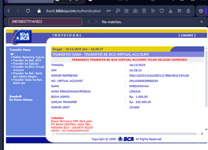Image resolution: width=208 pixels, height=150 pixels.
Task: Click the company value LINKAJA
Action: pos(135,91)
